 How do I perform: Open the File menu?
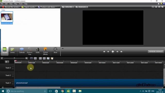(x=2, y=4)
